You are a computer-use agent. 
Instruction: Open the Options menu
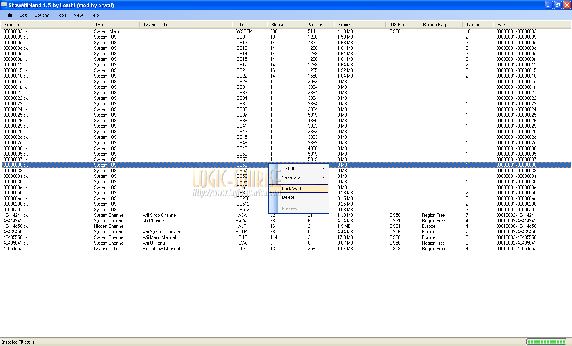42,15
